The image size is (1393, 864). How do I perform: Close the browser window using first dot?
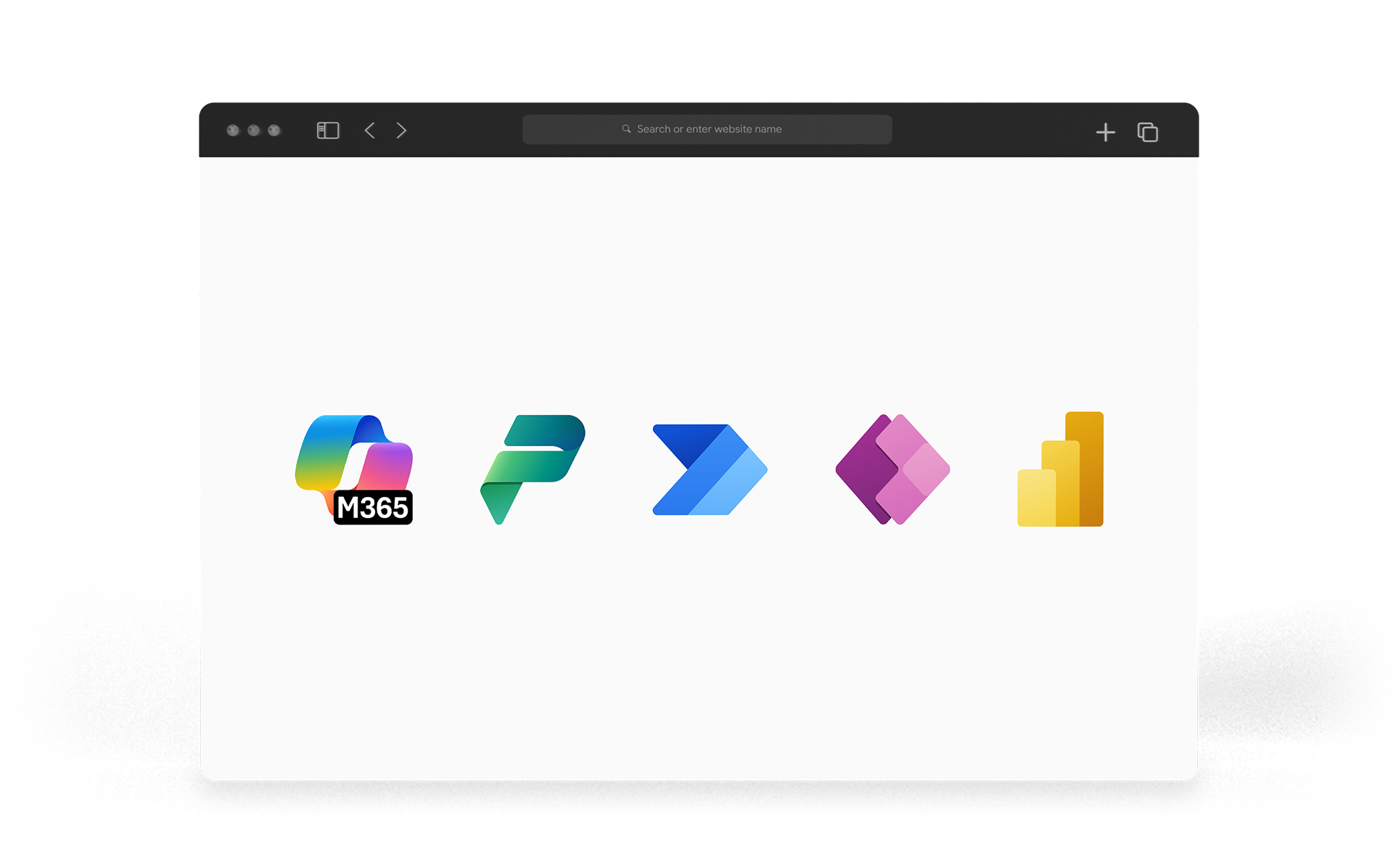[233, 131]
